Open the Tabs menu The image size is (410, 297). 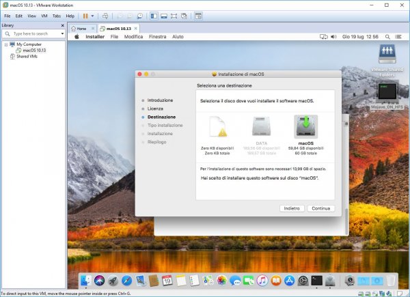click(57, 16)
